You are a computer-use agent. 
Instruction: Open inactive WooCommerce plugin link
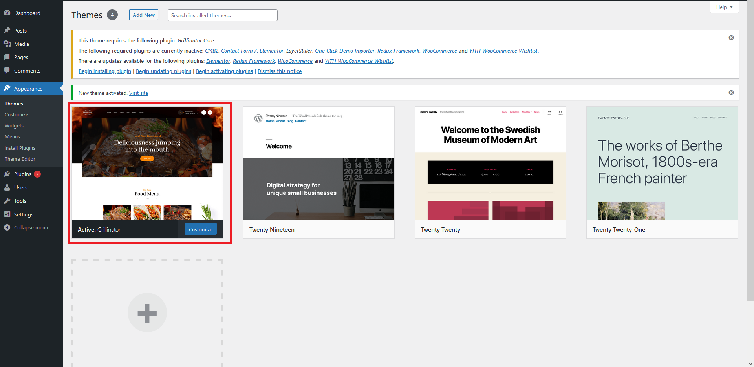coord(439,51)
